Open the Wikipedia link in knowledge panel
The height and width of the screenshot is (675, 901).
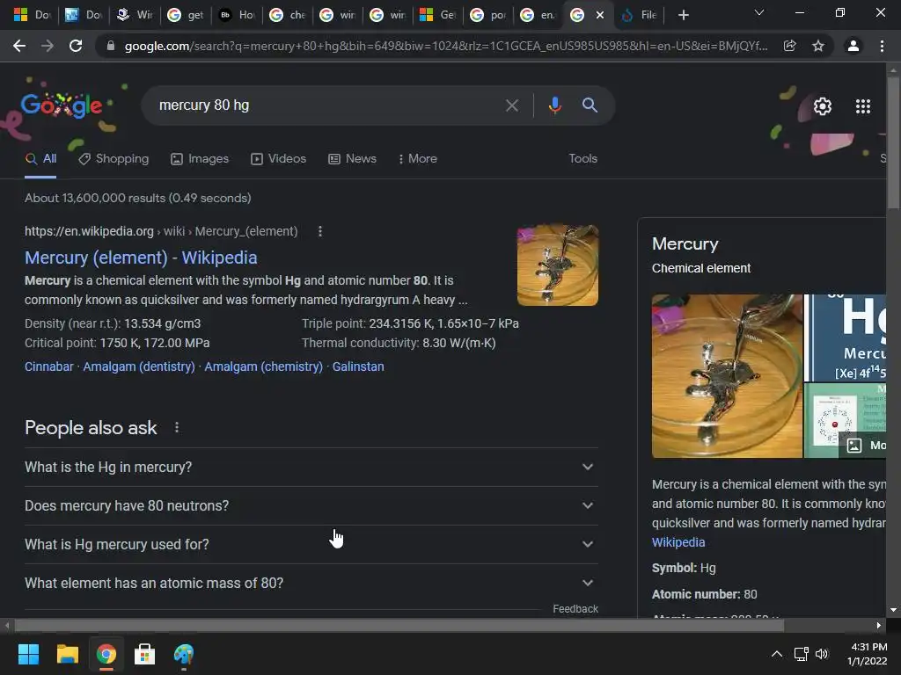tap(678, 542)
